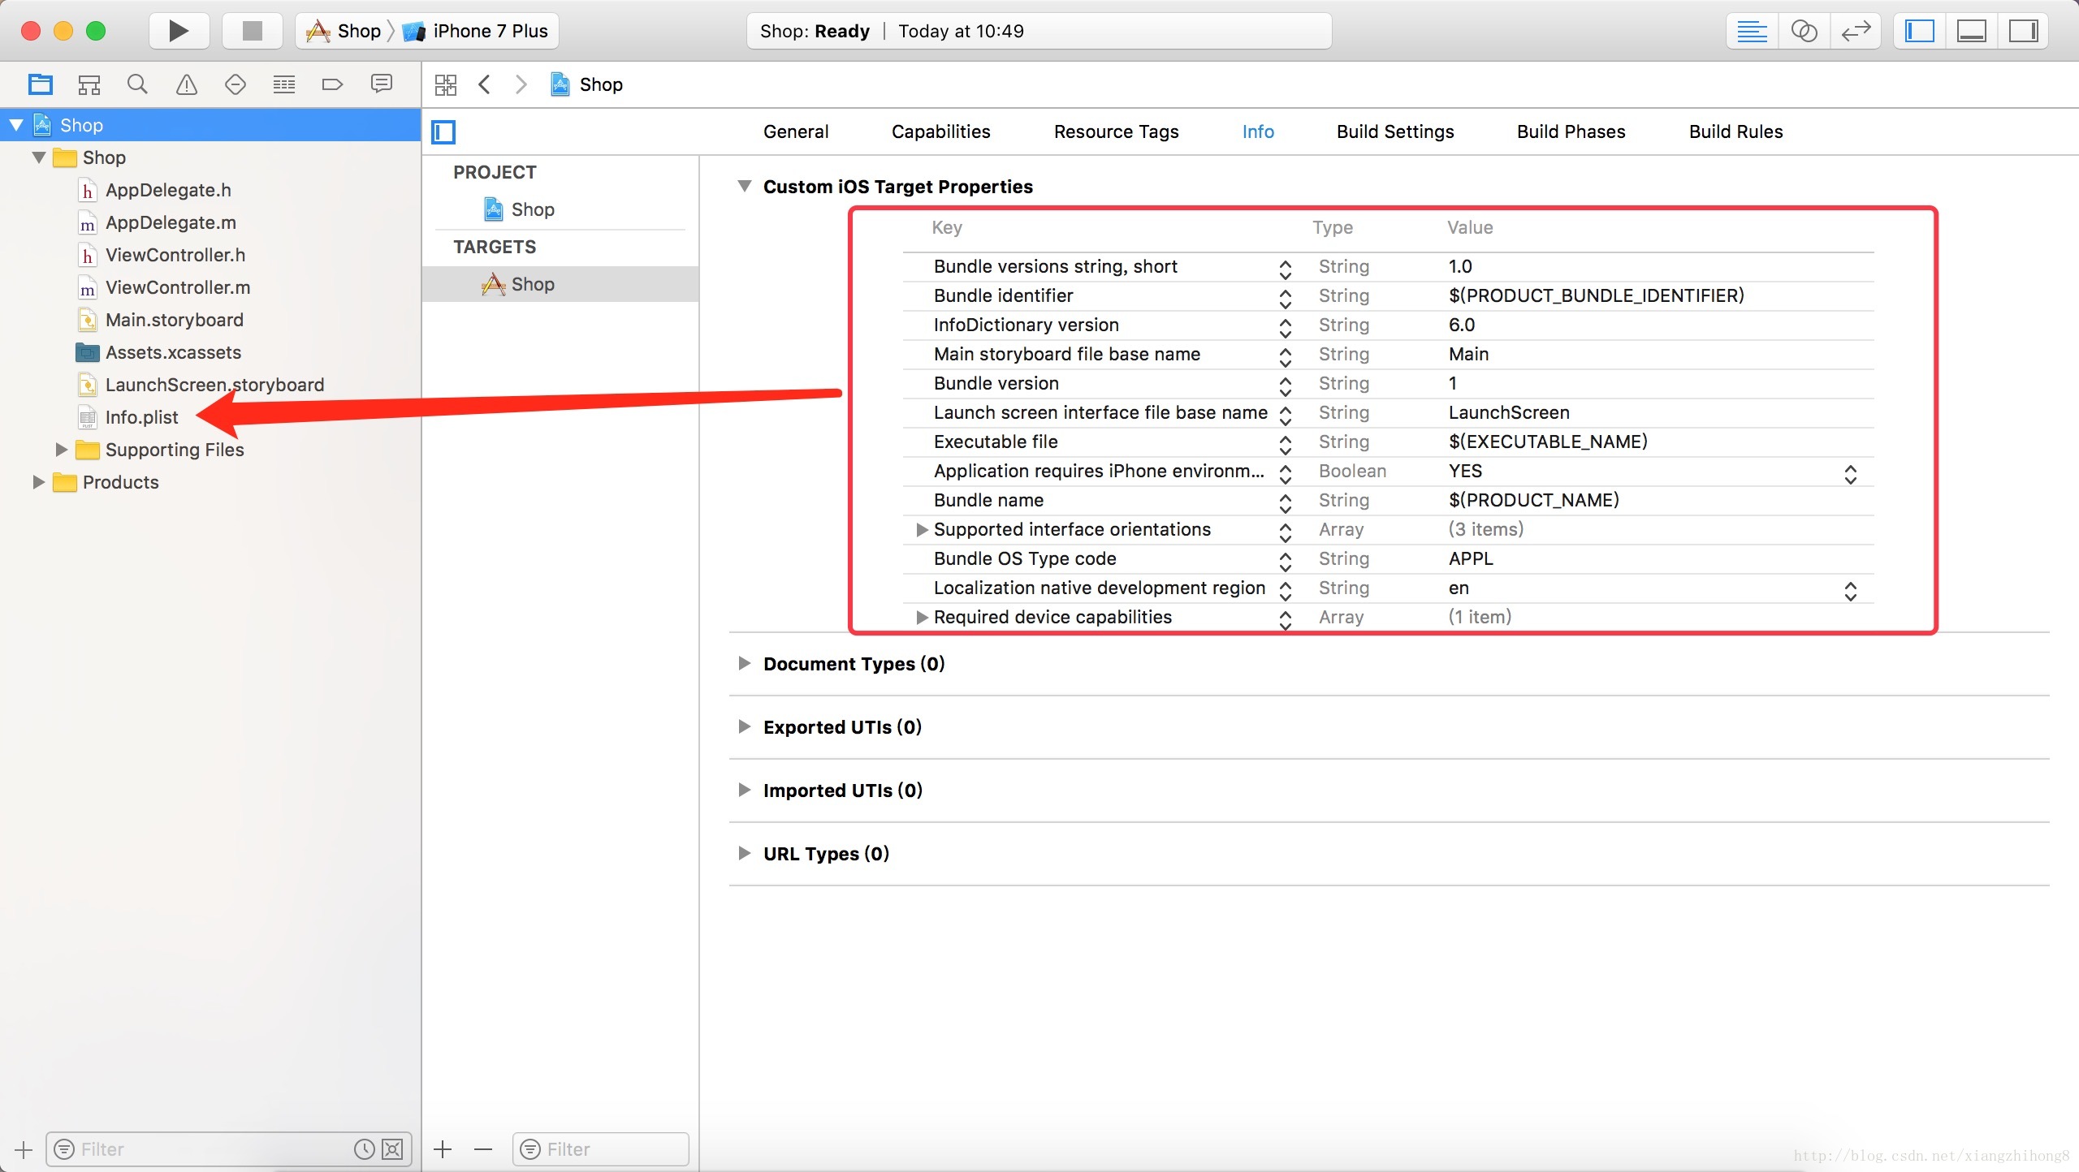Open the 'en' localization region popup

point(1850,591)
